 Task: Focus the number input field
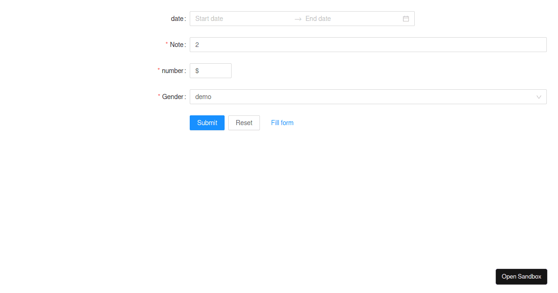pos(214,70)
